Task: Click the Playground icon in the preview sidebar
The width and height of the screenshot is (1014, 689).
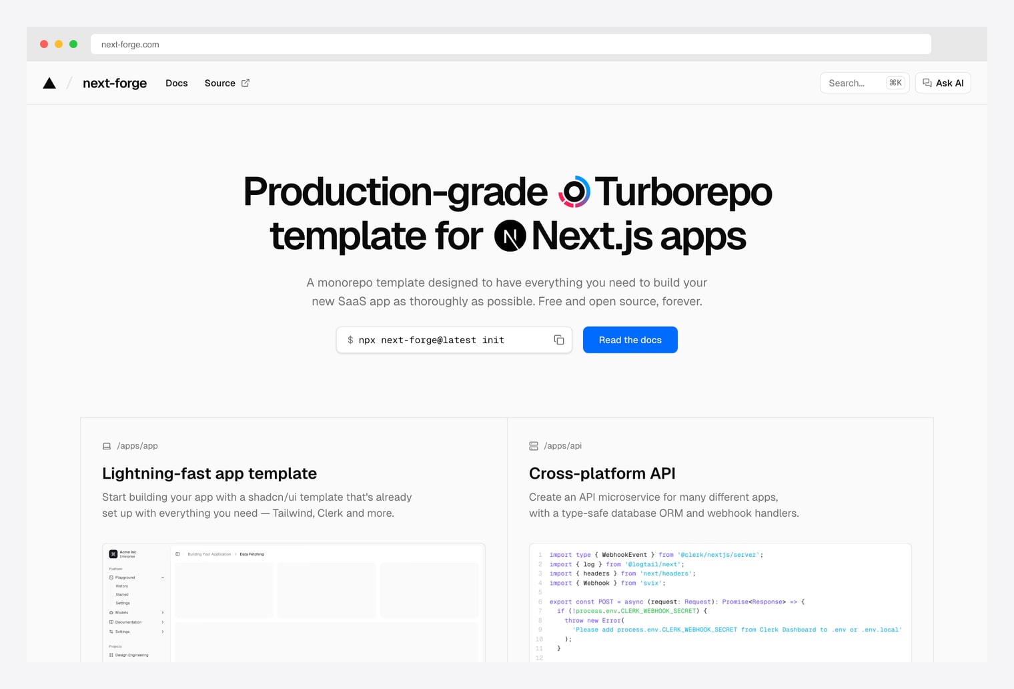Action: point(111,578)
